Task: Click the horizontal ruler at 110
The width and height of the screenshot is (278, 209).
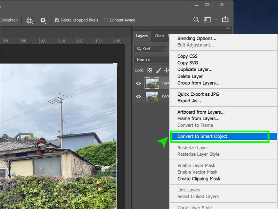Action: click(62, 41)
